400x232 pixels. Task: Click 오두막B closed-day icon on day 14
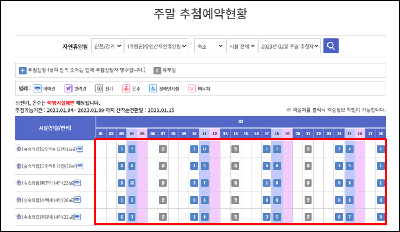pyautogui.click(x=235, y=166)
